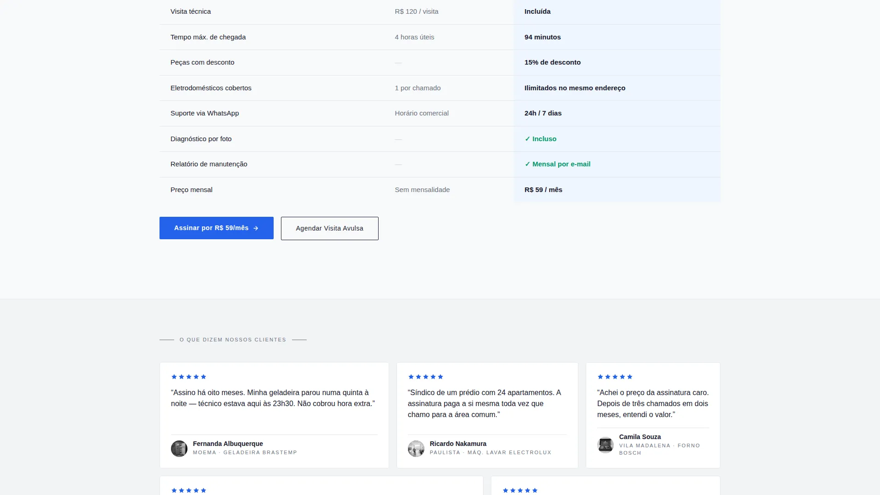Click Fernanda Albuquerque's avatar photo
The width and height of the screenshot is (880, 495).
(179, 448)
